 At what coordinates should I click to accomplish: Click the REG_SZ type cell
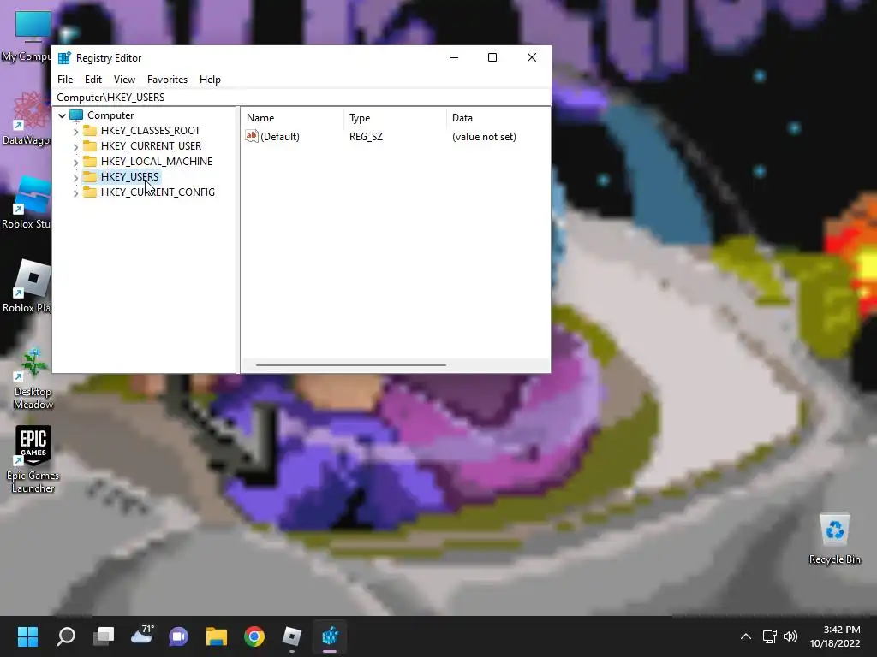point(366,137)
